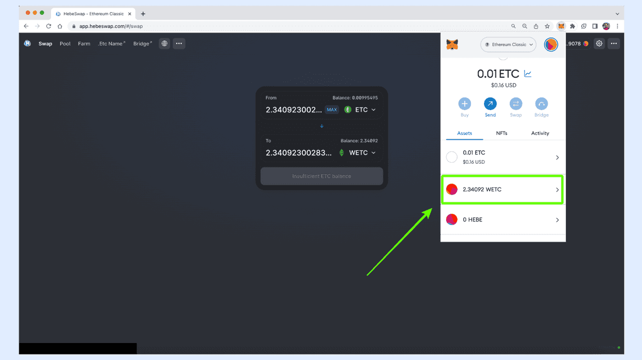Click the Buy icon in MetaMask
The image size is (642, 360).
tap(464, 104)
